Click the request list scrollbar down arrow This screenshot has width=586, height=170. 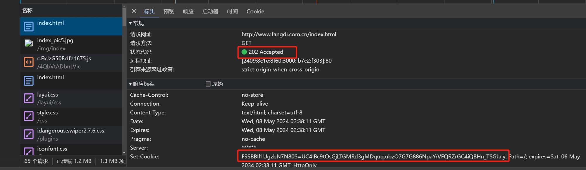point(124,153)
